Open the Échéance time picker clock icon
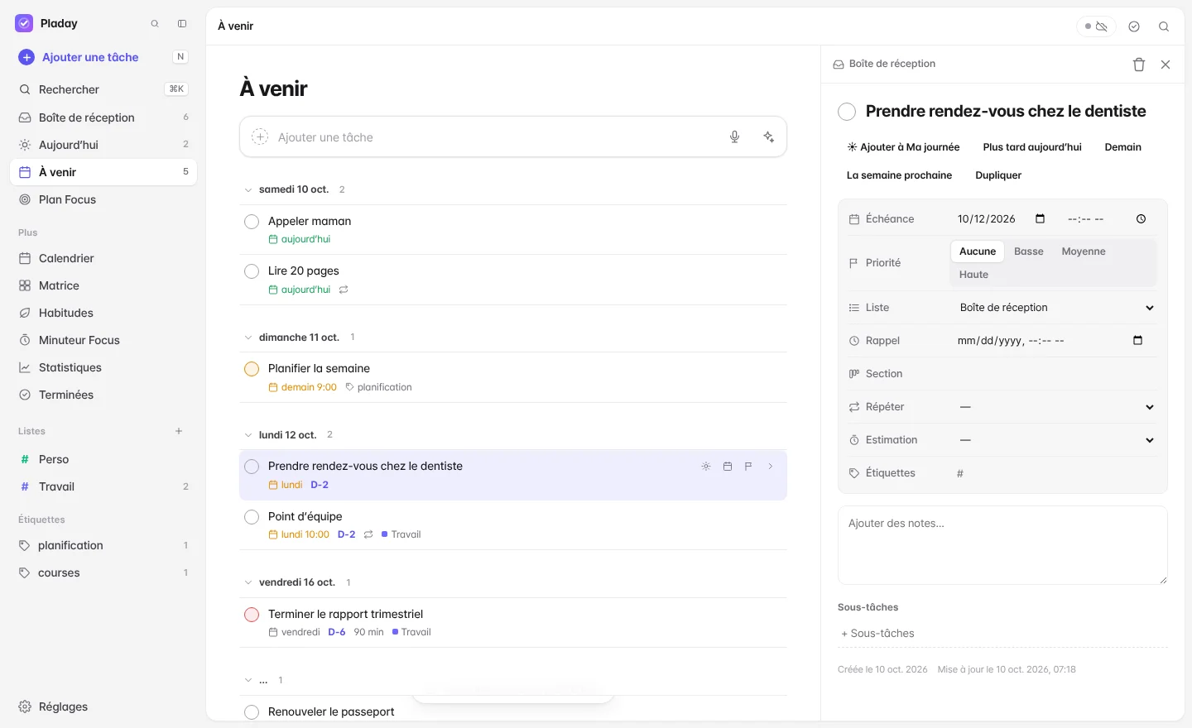The height and width of the screenshot is (728, 1192). pos(1142,219)
